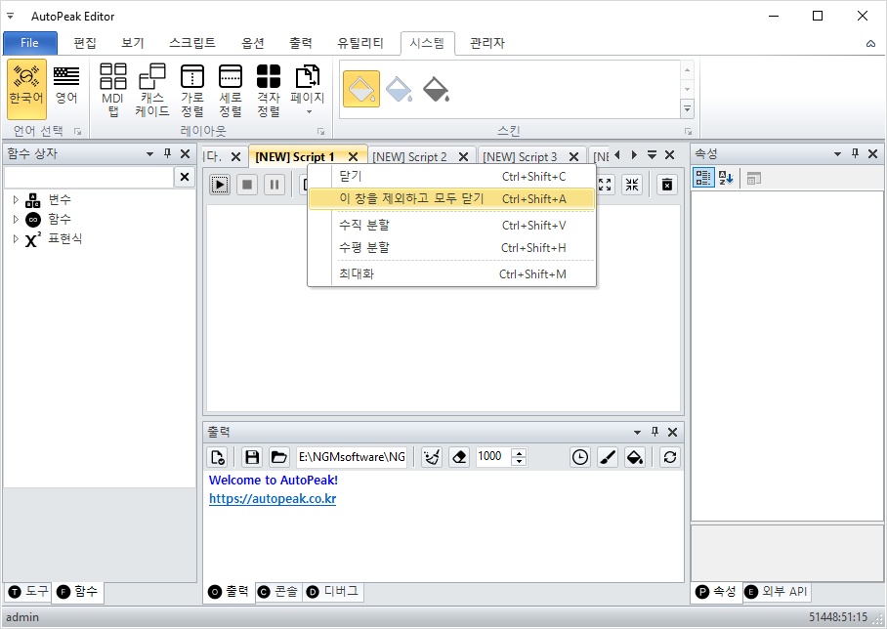Open the 옵션 ribbon tab
This screenshot has height=629, width=887.
point(253,43)
